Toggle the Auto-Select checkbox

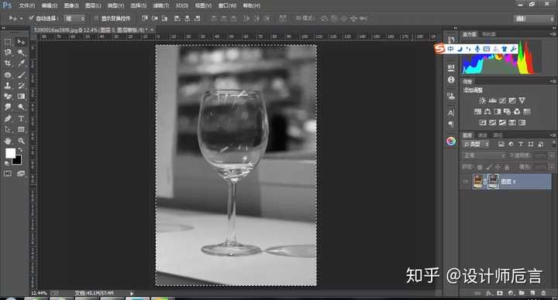pos(31,18)
